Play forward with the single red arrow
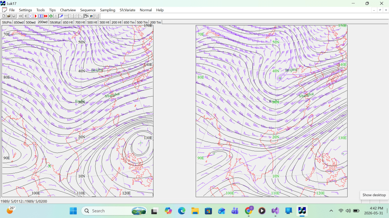Screen dimensions: 389x218 (x=36, y=16)
